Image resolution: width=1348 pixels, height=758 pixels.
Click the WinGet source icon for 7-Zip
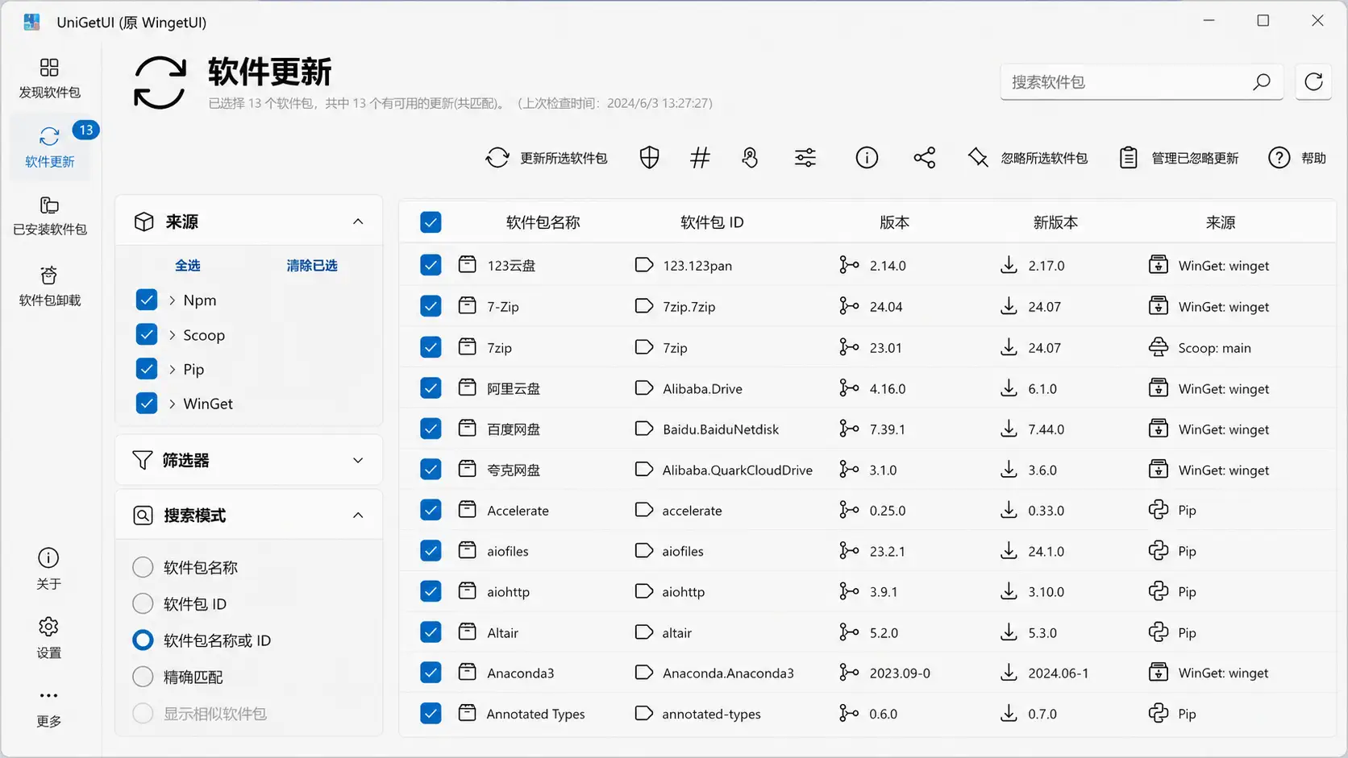pyautogui.click(x=1159, y=305)
